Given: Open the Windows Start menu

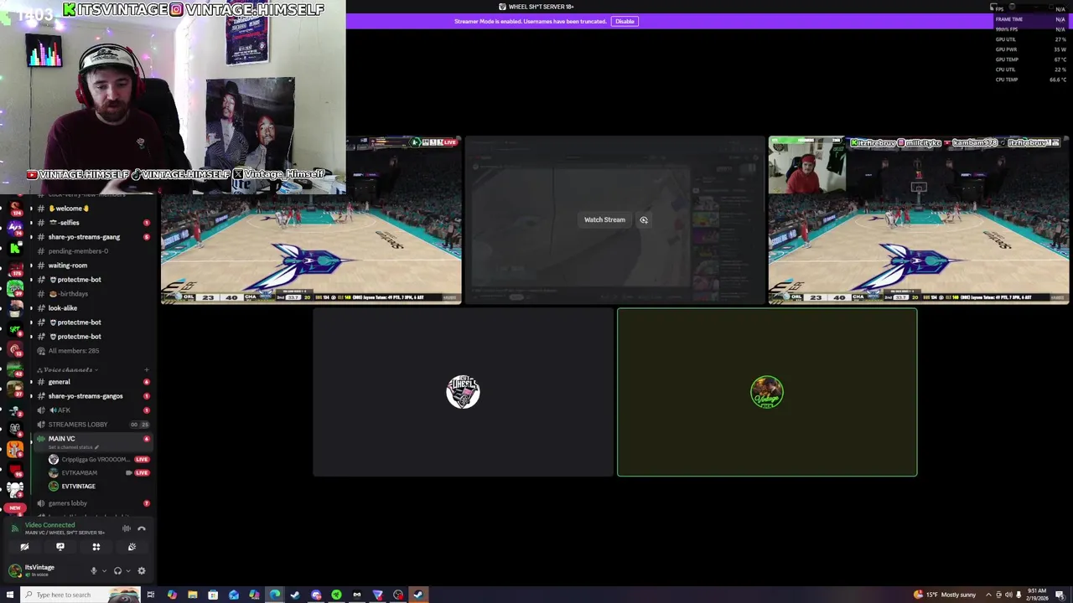Looking at the screenshot, I should 10,595.
